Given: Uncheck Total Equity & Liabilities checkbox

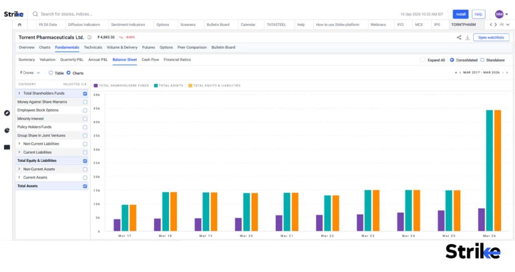Looking at the screenshot, I should coord(85,161).
